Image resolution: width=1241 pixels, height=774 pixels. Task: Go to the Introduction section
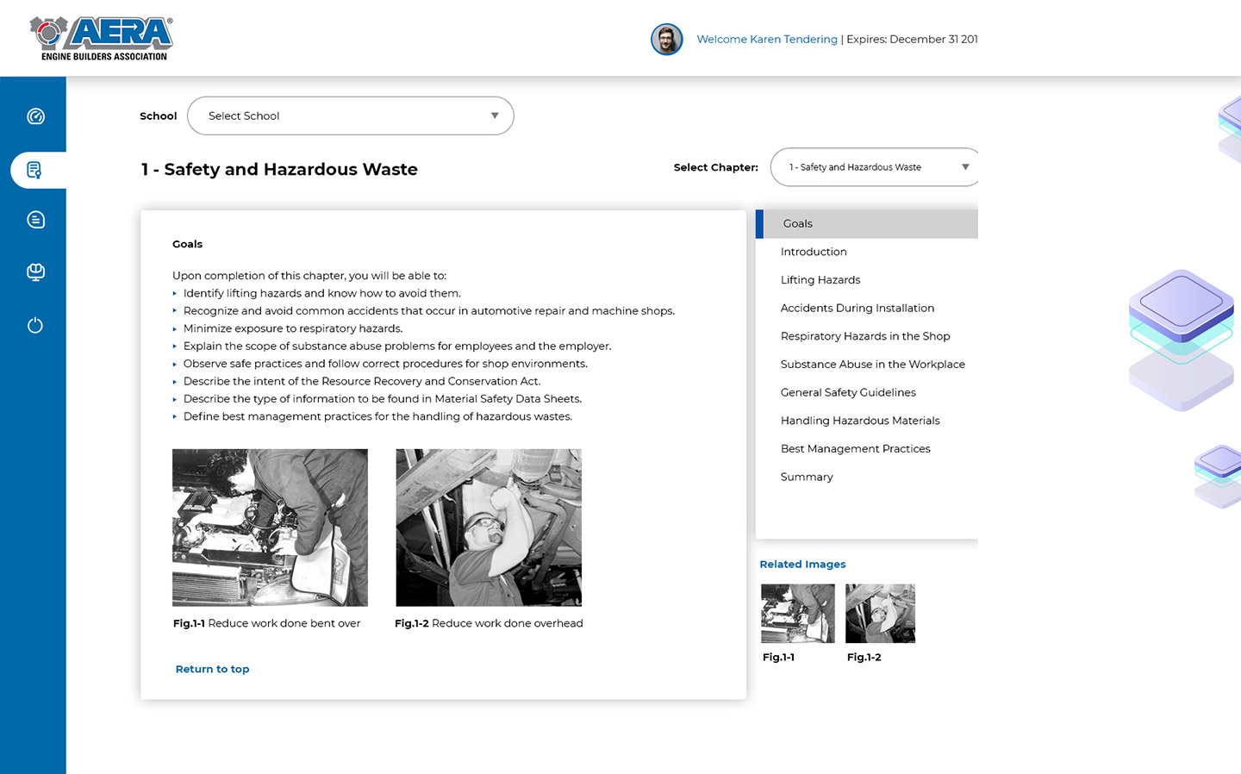click(814, 252)
